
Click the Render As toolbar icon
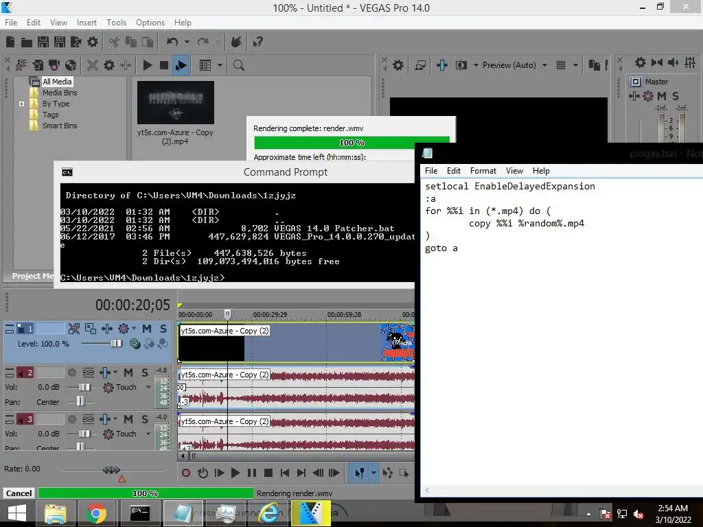click(76, 42)
